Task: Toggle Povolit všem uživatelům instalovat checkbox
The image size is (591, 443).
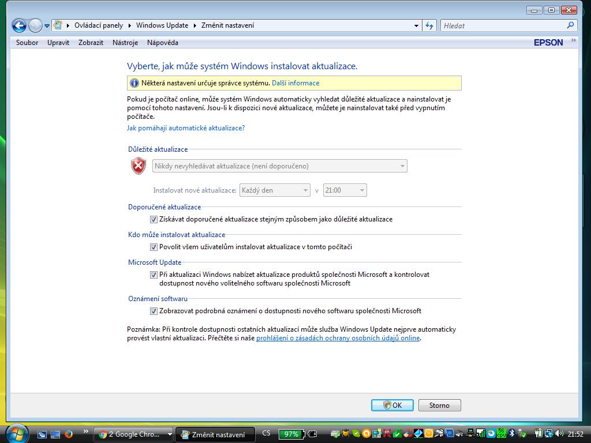Action: [154, 247]
